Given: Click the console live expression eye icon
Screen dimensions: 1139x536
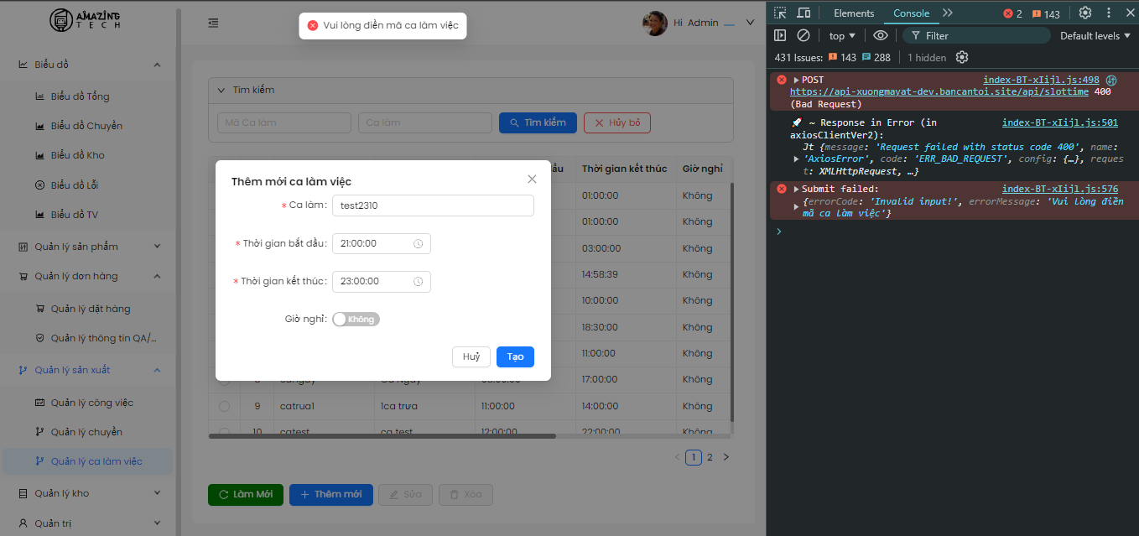Looking at the screenshot, I should [x=880, y=35].
